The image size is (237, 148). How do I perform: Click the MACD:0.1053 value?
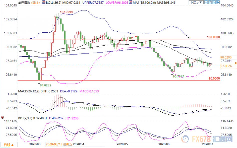tap(89, 91)
